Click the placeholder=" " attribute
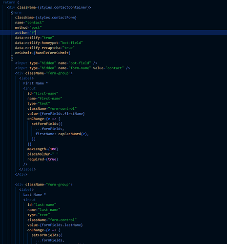Image resolution: width=227 pixels, height=244 pixels. pyautogui.click(x=43, y=154)
